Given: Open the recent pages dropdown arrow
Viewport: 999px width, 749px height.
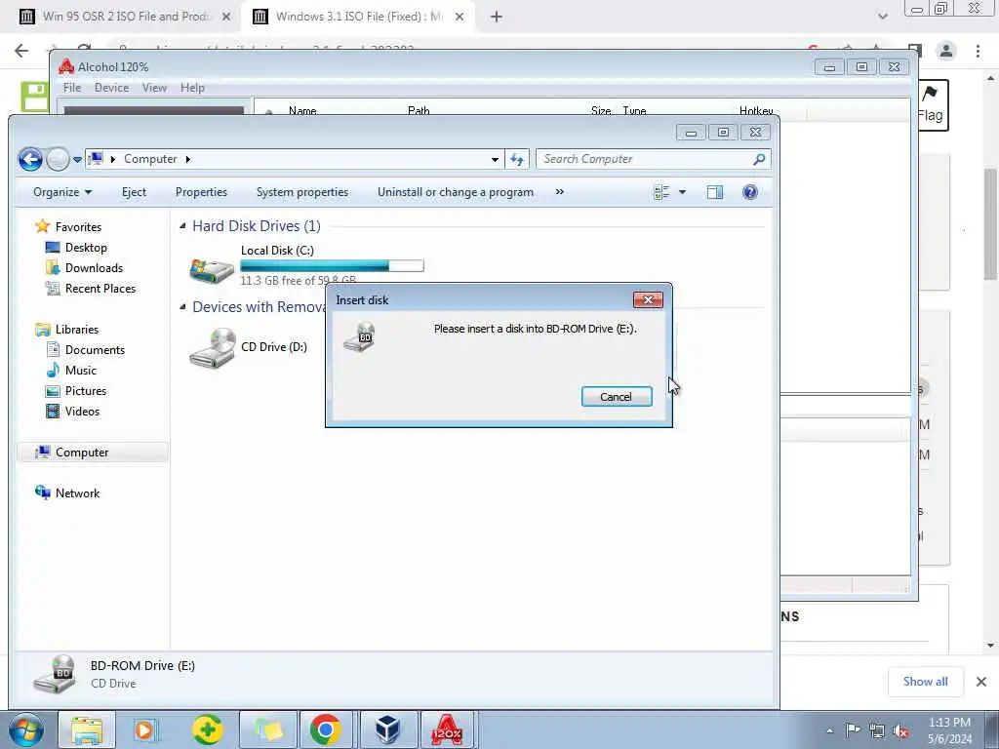Looking at the screenshot, I should point(77,159).
